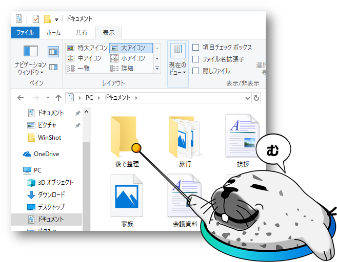Switch to the ホーム tab
This screenshot has width=337, height=262.
pos(53,33)
